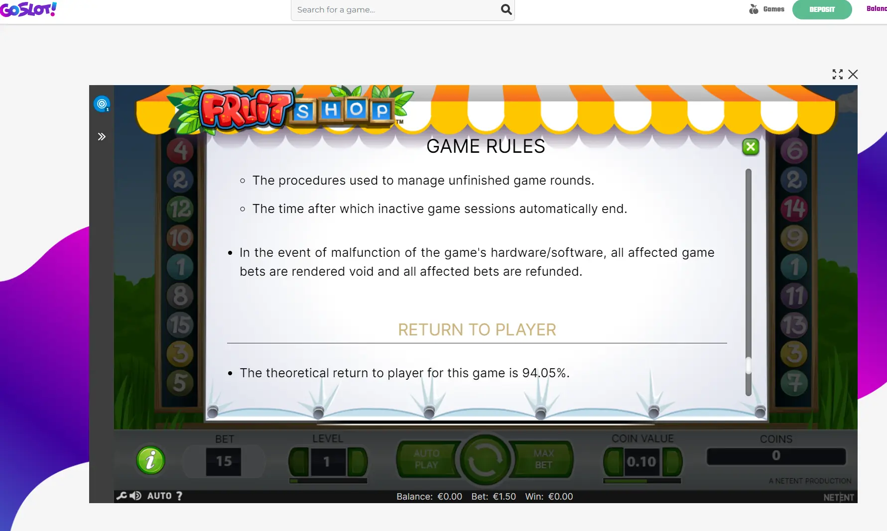Click the Deposit button
Image resolution: width=887 pixels, height=531 pixels.
click(x=822, y=9)
